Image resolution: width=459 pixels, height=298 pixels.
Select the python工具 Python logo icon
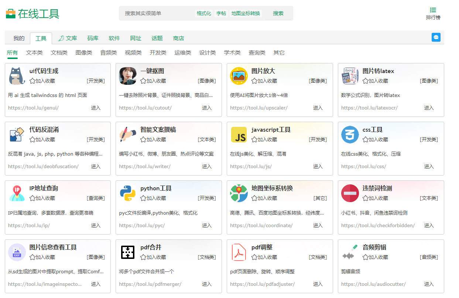pos(128,193)
